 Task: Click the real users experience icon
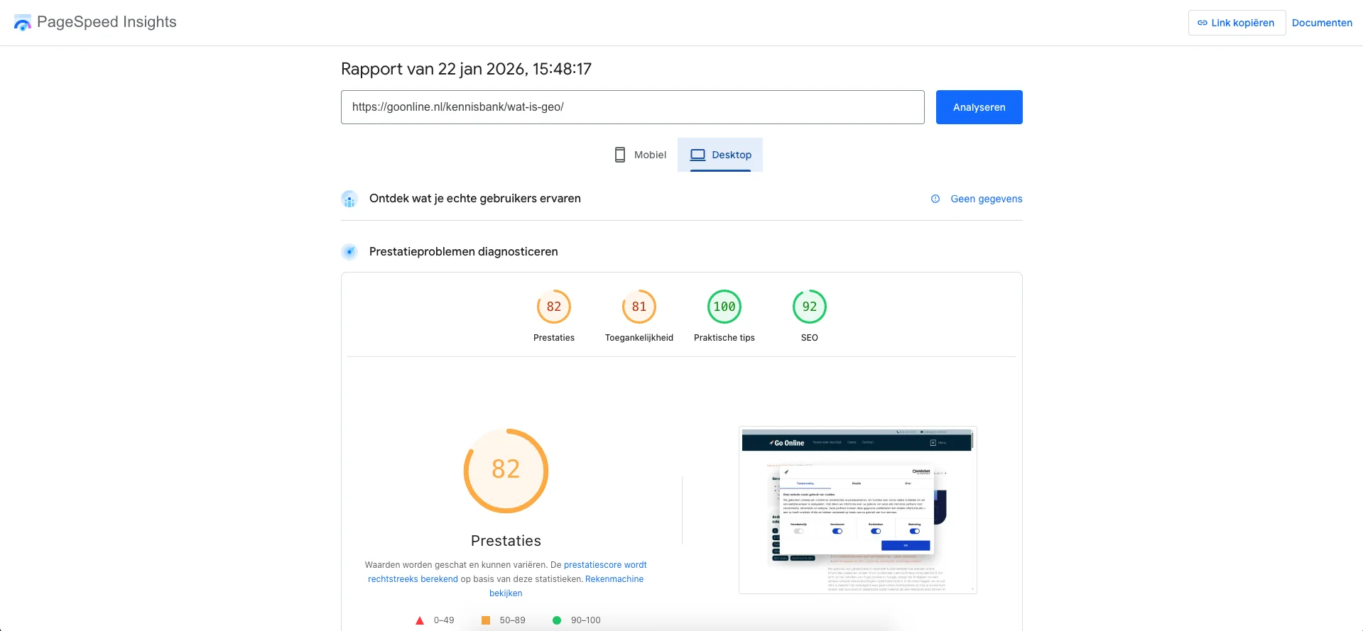pyautogui.click(x=349, y=199)
